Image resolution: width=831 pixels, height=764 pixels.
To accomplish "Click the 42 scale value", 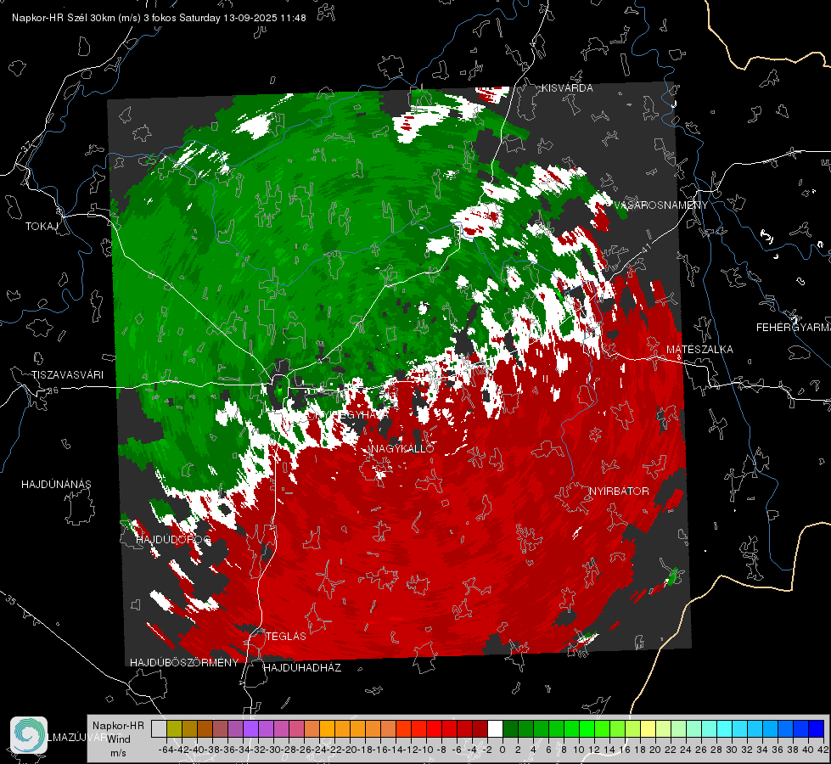I will pyautogui.click(x=823, y=750).
